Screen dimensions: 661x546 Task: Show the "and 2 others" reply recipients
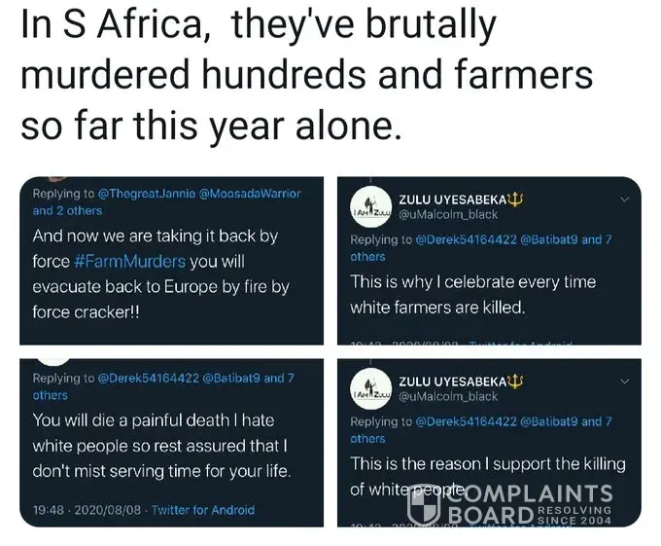click(x=67, y=210)
